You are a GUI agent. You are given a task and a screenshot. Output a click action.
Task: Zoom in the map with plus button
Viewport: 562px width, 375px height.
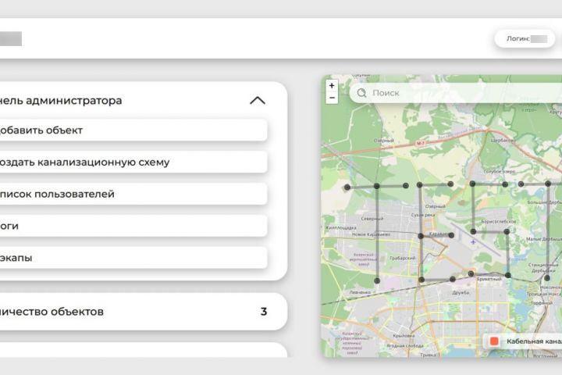(332, 86)
